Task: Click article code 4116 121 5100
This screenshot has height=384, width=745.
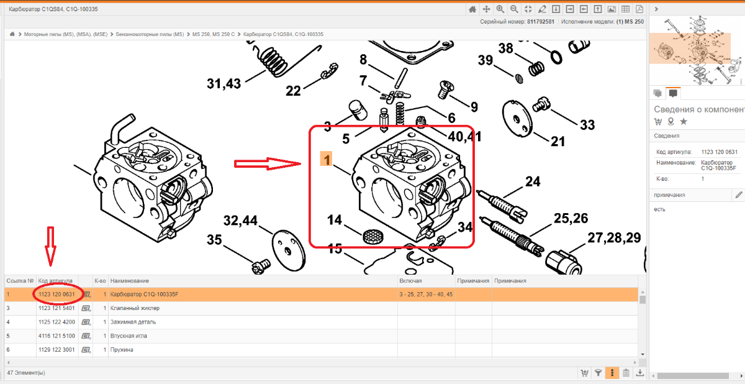Action: 56,336
